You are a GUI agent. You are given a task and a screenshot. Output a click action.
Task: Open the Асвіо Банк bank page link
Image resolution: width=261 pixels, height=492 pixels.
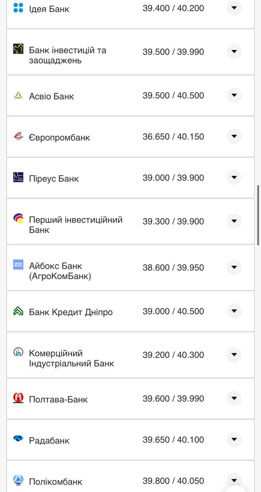click(x=51, y=96)
